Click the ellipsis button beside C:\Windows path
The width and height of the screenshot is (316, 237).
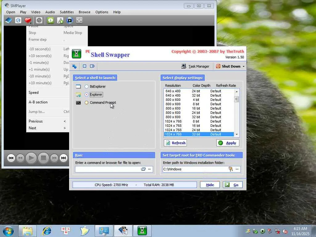(x=237, y=169)
